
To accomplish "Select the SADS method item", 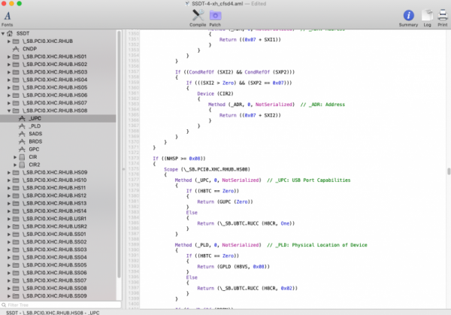I will coord(35,134).
